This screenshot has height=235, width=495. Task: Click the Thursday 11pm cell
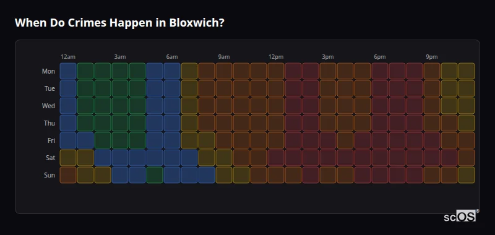pyautogui.click(x=467, y=123)
